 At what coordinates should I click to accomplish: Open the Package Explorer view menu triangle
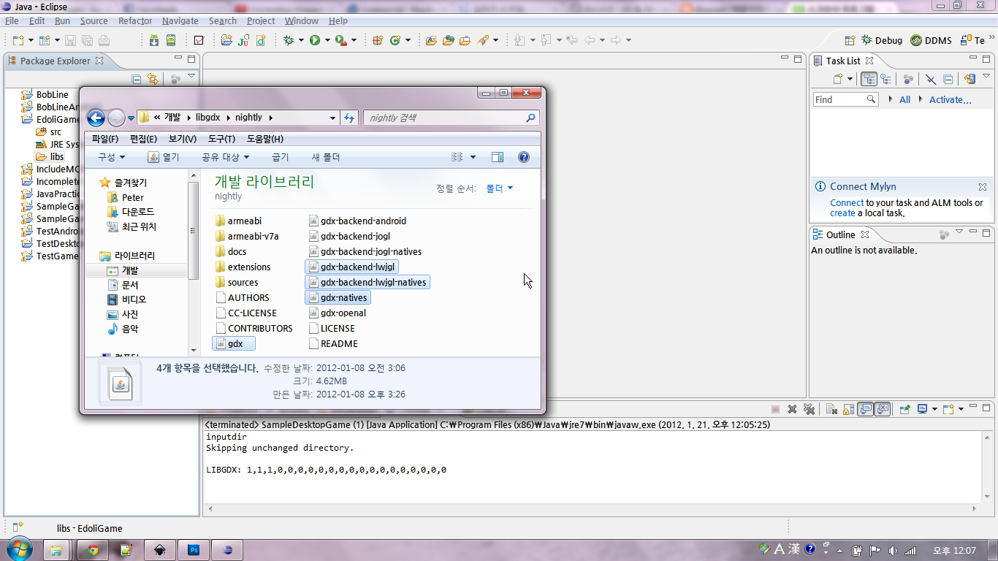[x=191, y=77]
